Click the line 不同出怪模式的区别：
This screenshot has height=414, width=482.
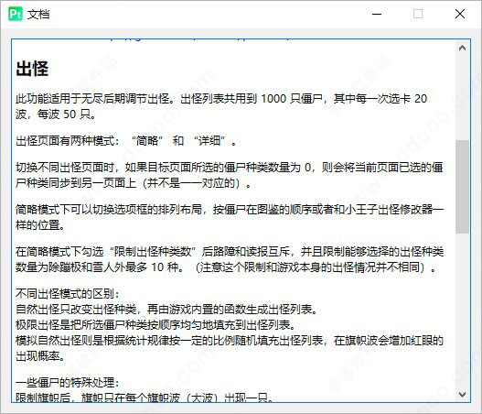point(68,294)
